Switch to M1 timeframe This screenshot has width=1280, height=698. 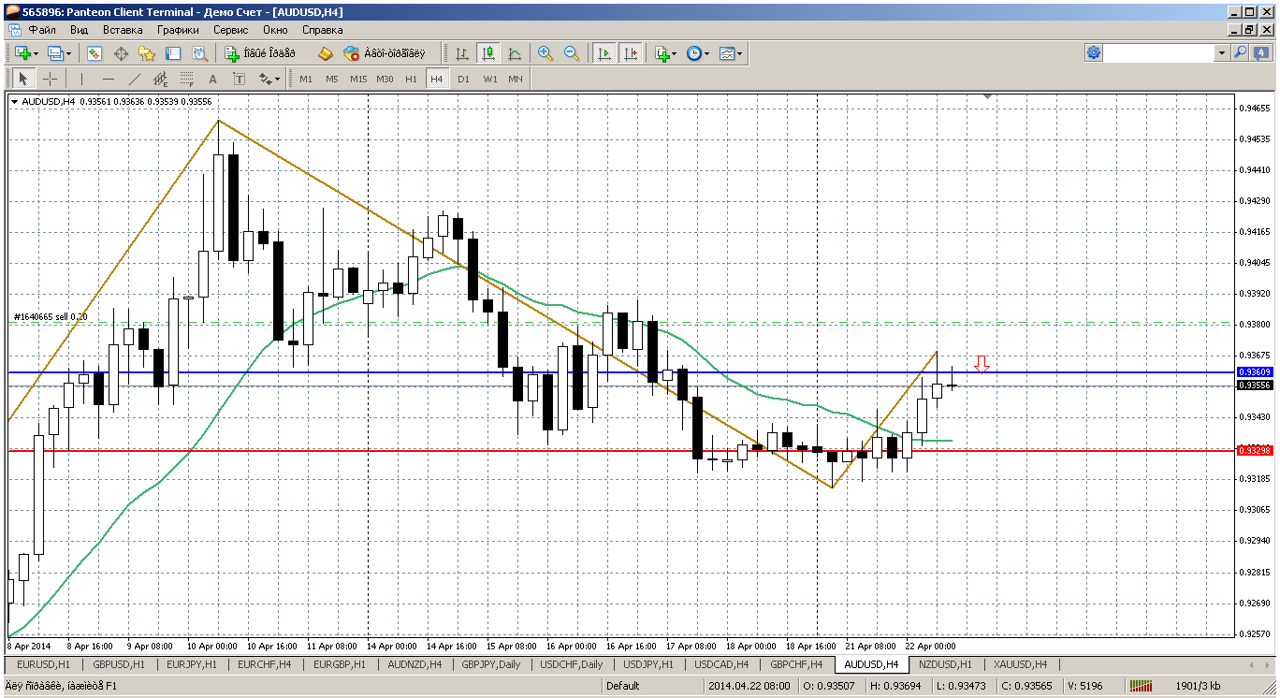pyautogui.click(x=306, y=79)
